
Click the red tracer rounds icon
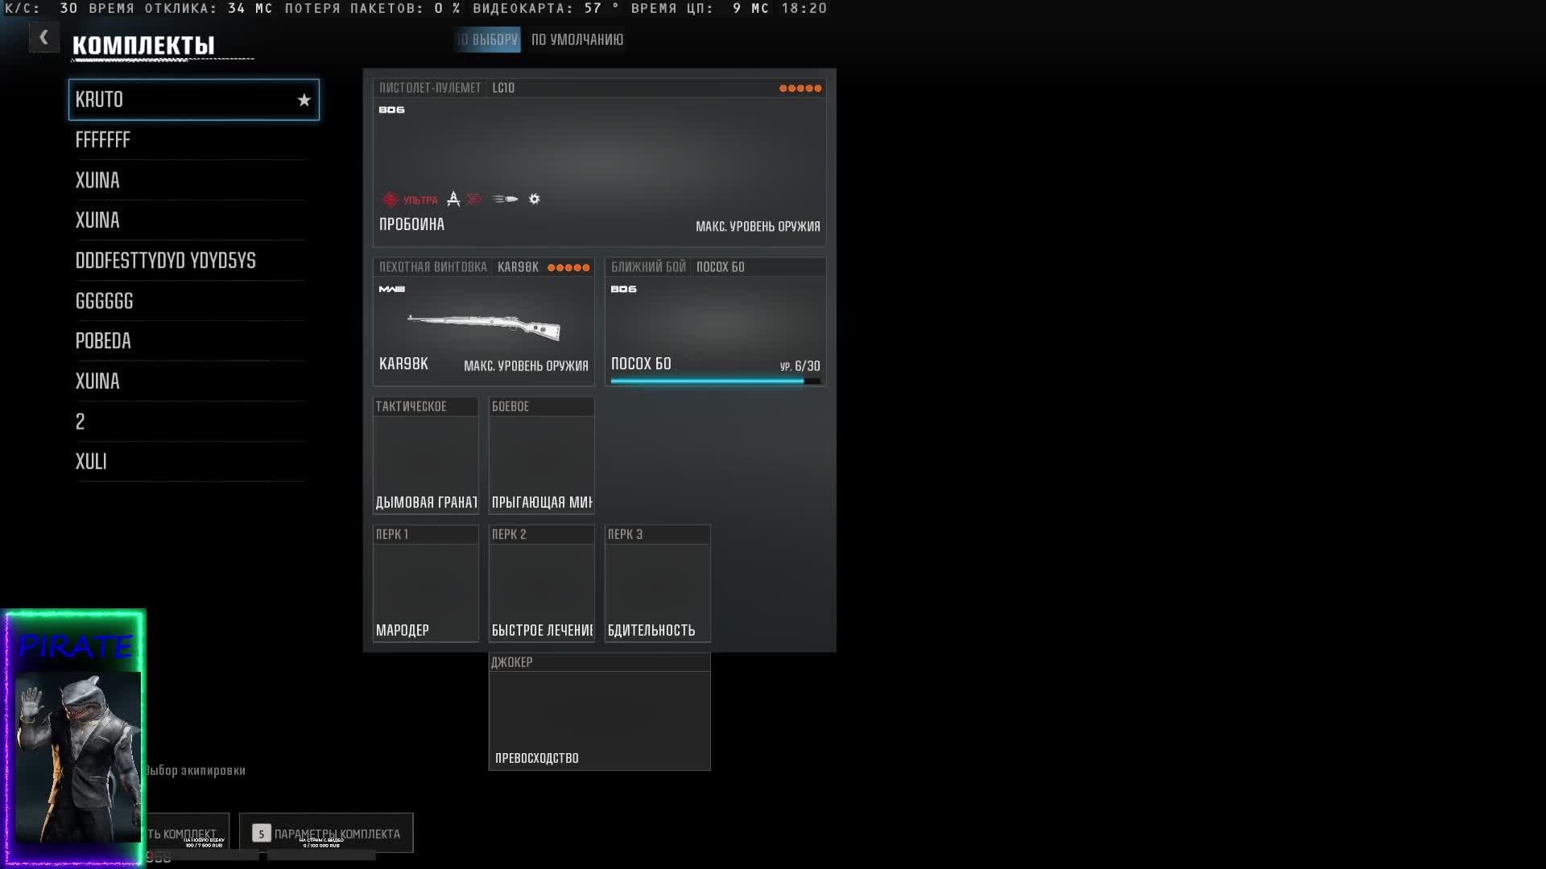pos(474,199)
